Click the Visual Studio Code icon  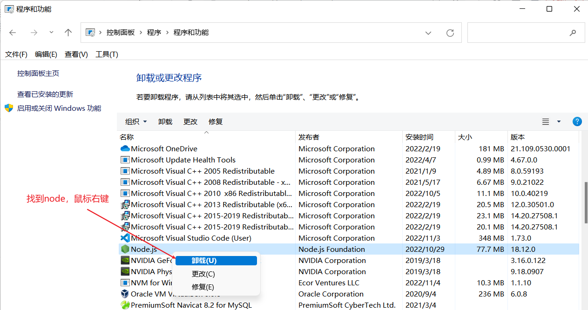pyautogui.click(x=125, y=238)
